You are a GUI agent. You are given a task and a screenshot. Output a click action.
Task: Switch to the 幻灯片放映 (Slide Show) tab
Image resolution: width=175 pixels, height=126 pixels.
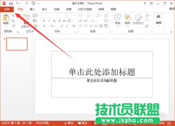tap(85, 9)
